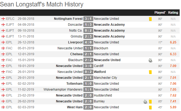Viewport: 181px width, 111px height.
Task: Click the yellow card icon in the Burnley row
Action: [150, 102]
